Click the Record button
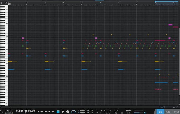The image size is (180, 114). click(x=68, y=112)
